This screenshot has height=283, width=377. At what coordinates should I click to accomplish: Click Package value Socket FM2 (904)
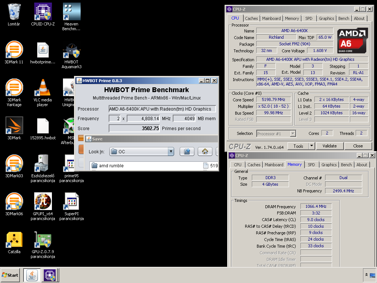pyautogui.click(x=295, y=44)
